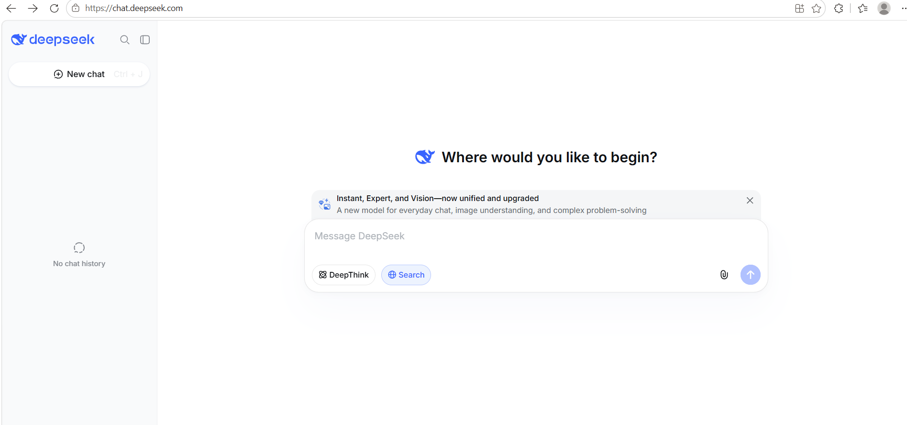Open the browser favorites list icon
Viewport: 907px width, 425px height.
pos(863,8)
